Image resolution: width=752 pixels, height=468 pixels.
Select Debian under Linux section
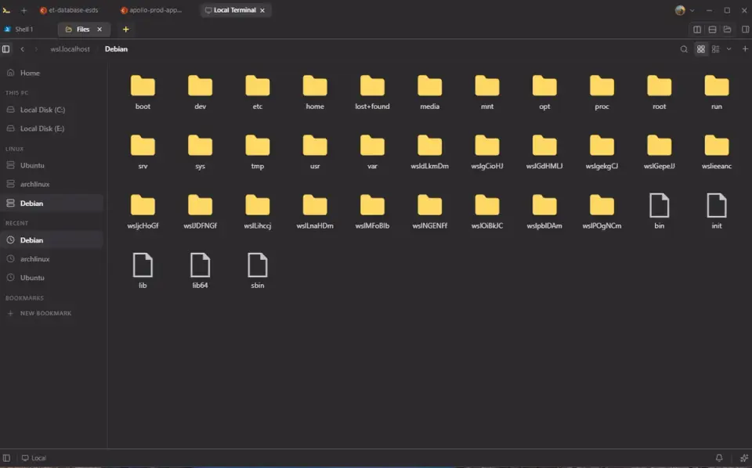point(52,203)
